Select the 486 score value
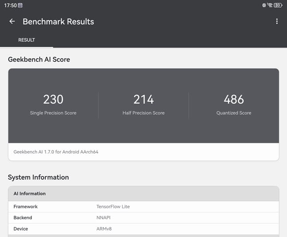This screenshot has width=287, height=237. (x=234, y=99)
